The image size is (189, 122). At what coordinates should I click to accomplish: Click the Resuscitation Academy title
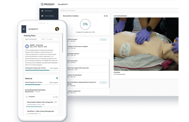(71, 16)
